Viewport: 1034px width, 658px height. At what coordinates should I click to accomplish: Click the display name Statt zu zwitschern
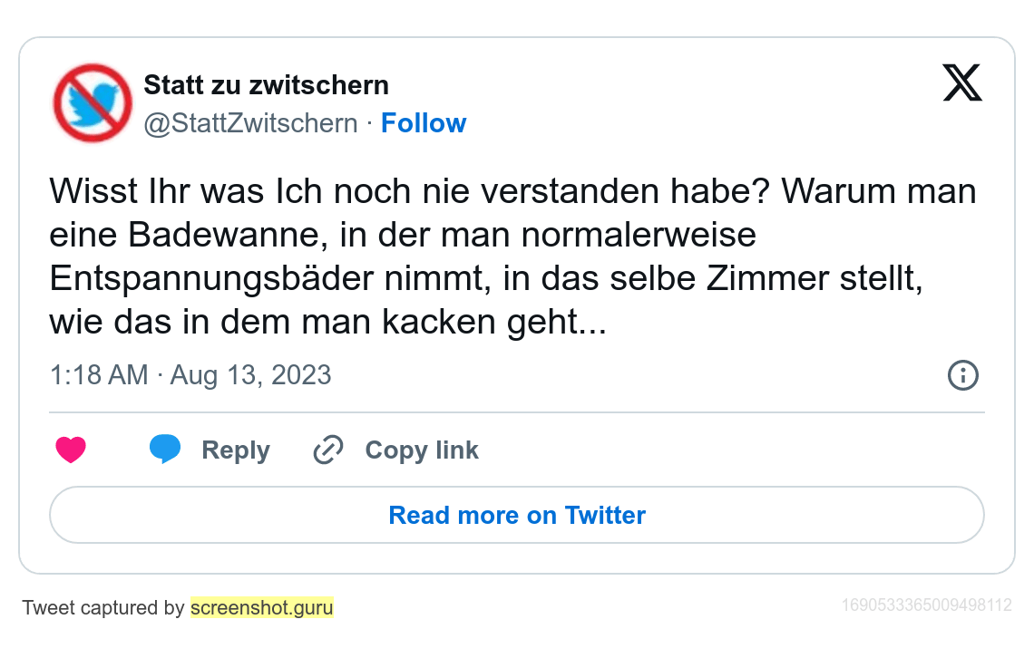click(267, 85)
